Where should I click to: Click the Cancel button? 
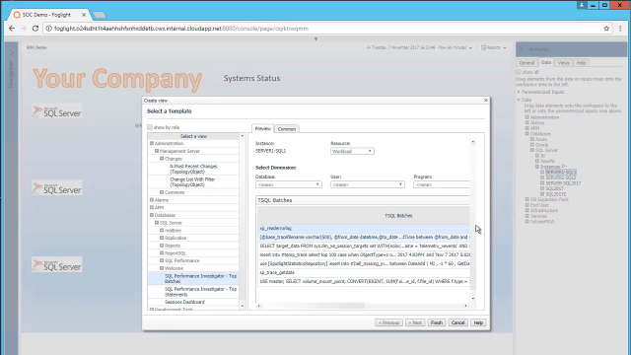pos(457,322)
